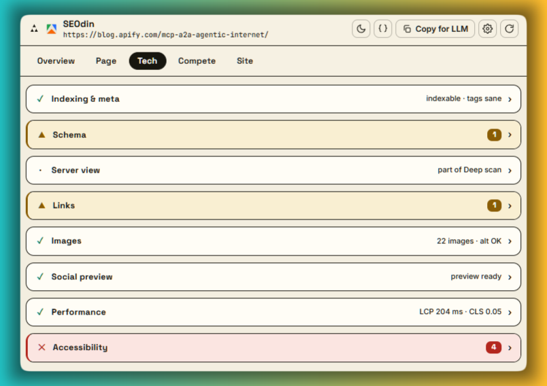Expand the Performance row chevron
The image size is (547, 386).
(x=510, y=312)
